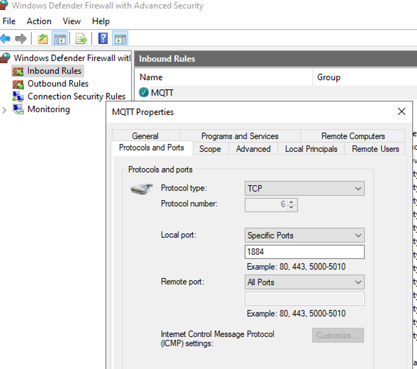Click the MQTT Properties dialog title
The height and width of the screenshot is (369, 417).
[143, 112]
